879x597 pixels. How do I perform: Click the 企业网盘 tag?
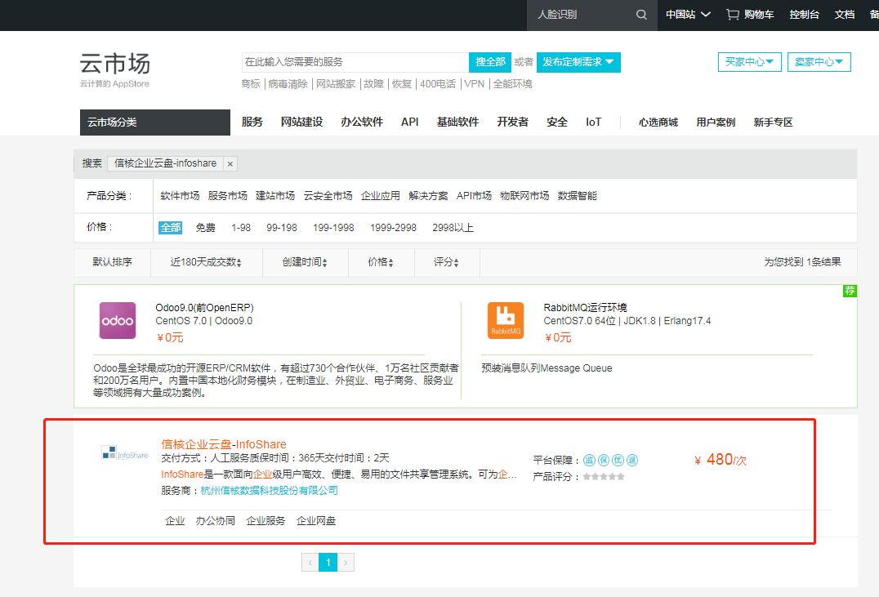point(316,521)
